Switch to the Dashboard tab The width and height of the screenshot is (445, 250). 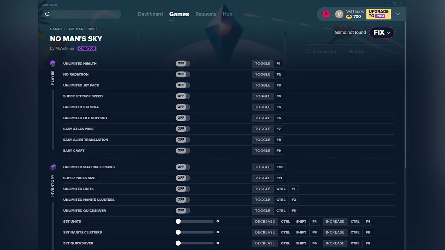coord(151,14)
